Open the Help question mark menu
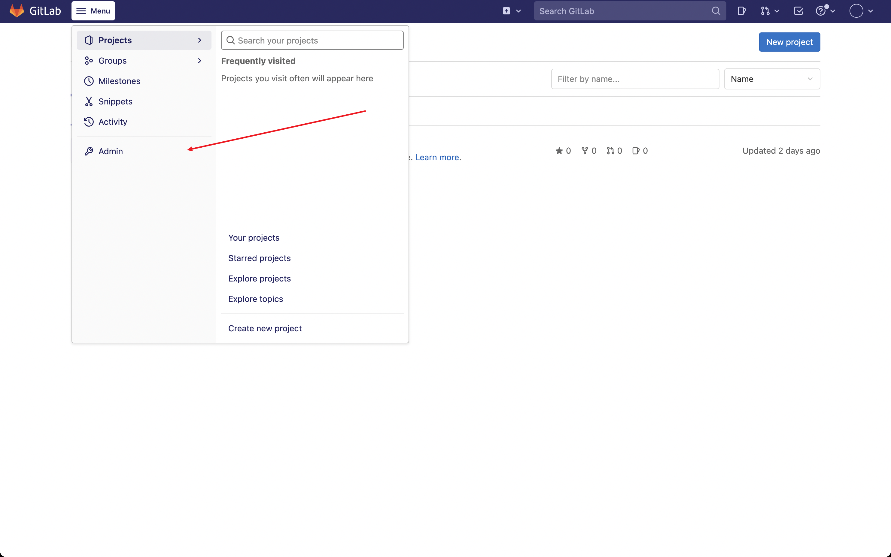The width and height of the screenshot is (891, 557). (825, 11)
